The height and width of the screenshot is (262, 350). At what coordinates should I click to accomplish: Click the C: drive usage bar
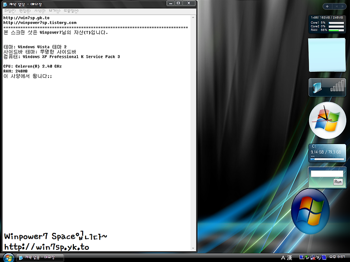coord(327,159)
